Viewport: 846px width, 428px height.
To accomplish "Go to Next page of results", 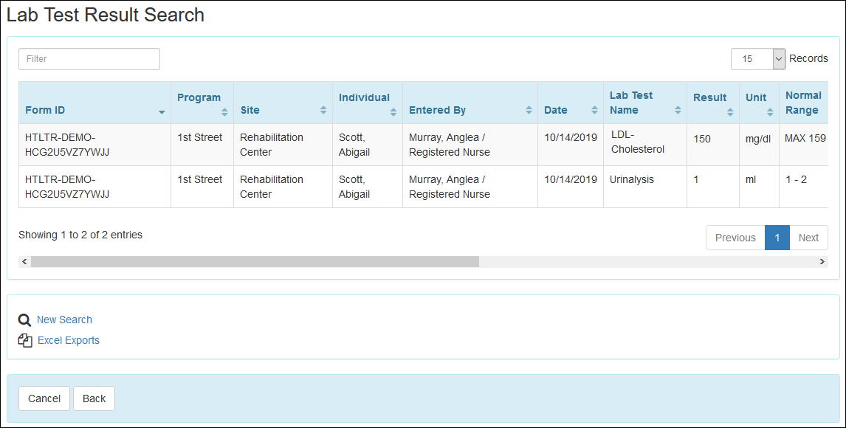I will [x=808, y=238].
